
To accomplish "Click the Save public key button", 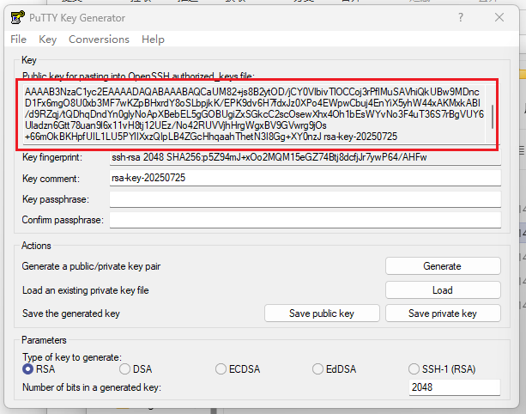I will coord(321,314).
